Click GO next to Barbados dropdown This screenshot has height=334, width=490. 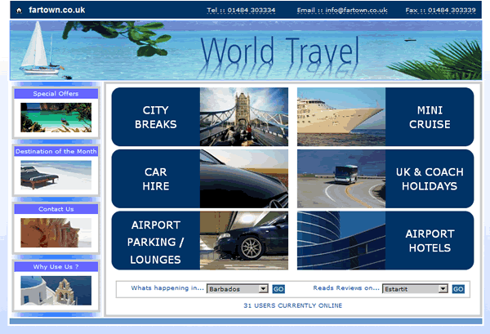click(278, 289)
